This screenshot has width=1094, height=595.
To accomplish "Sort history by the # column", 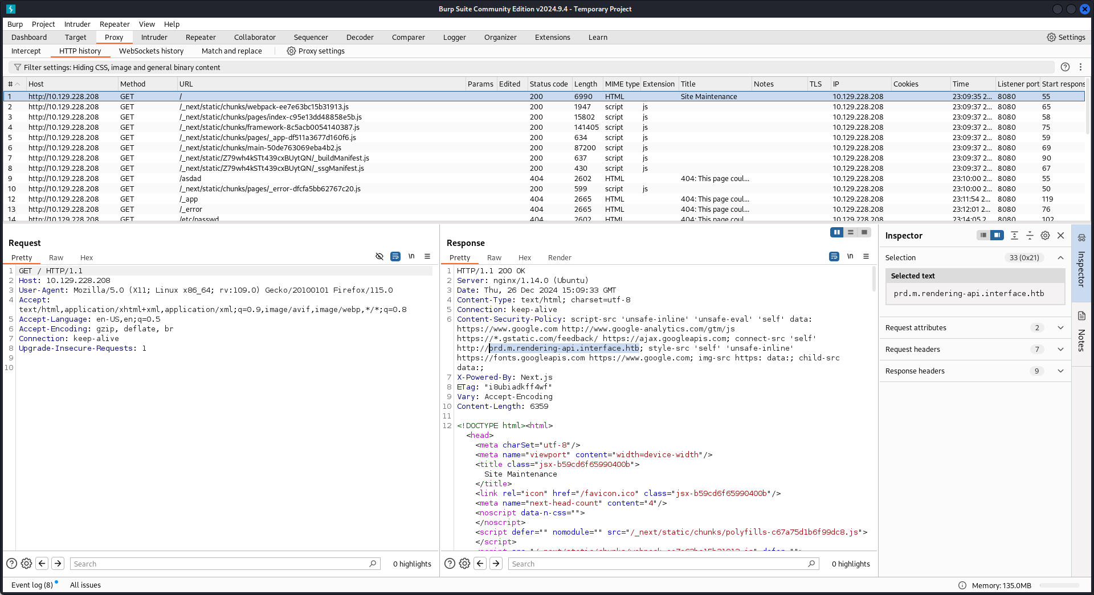I will [x=14, y=84].
